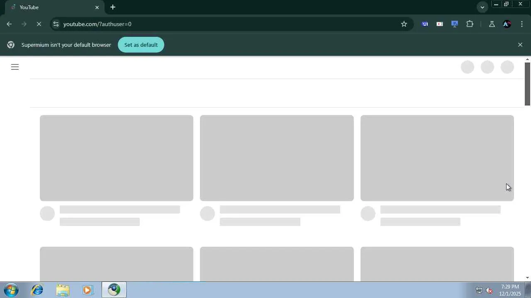Image resolution: width=531 pixels, height=298 pixels.
Task: Open a new browser tab
Action: [113, 7]
